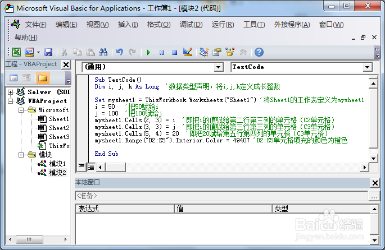Open the 运行(R) menu
This screenshot has height=250, width=385.
pos(223,25)
